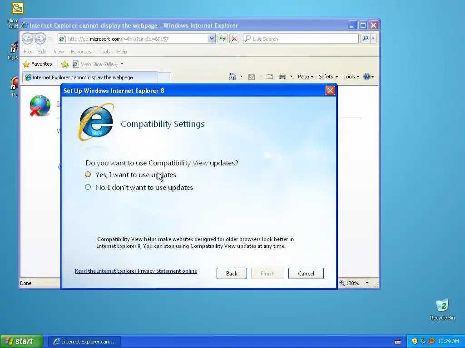Click the browser Back arrow button

tap(27, 39)
